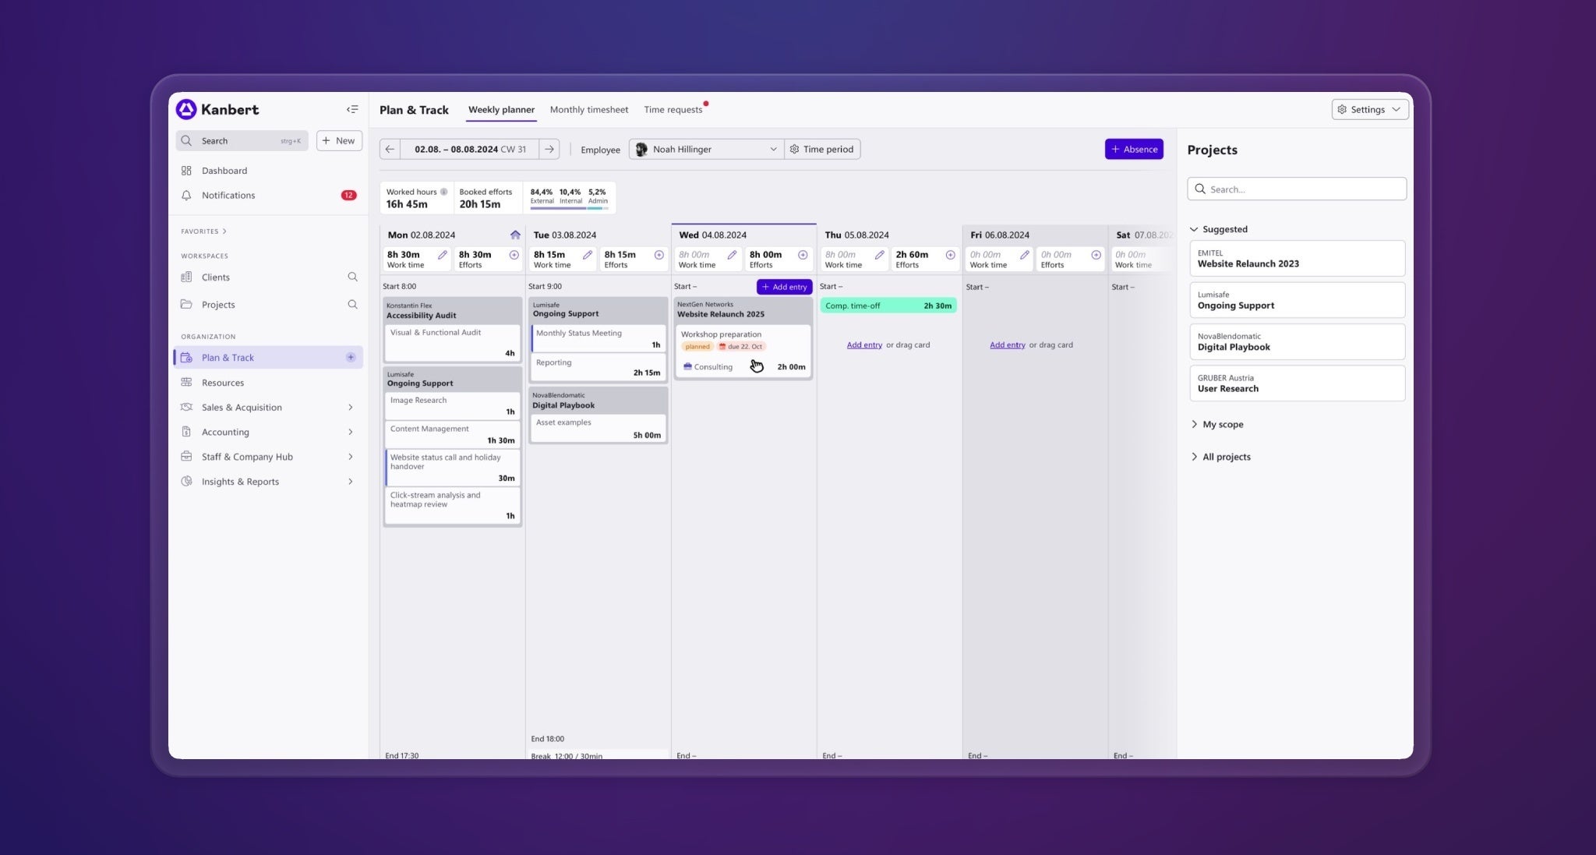Search clients using the magnifier icon
Screen dimensions: 1596x855
352,277
